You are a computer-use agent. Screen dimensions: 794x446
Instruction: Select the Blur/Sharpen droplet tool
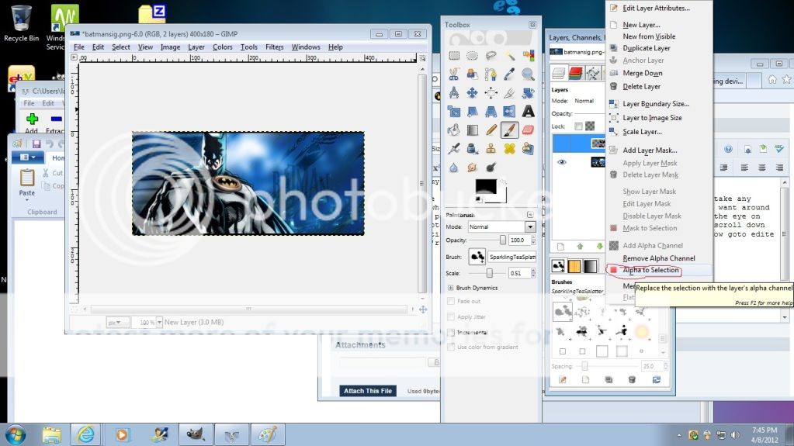454,167
